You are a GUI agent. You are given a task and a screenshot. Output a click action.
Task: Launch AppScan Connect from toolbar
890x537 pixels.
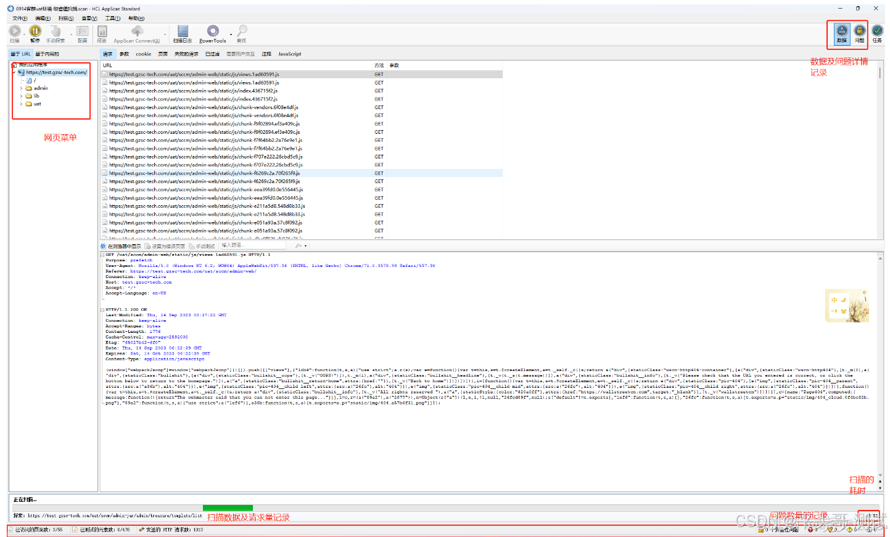pos(137,31)
